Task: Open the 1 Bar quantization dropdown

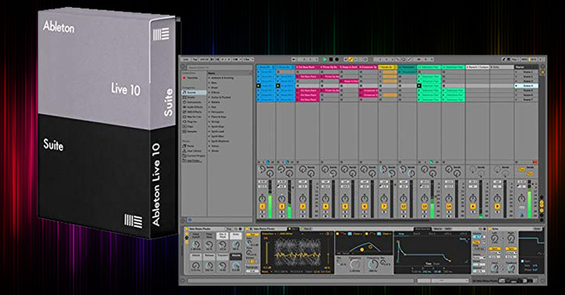Action: pyautogui.click(x=248, y=59)
